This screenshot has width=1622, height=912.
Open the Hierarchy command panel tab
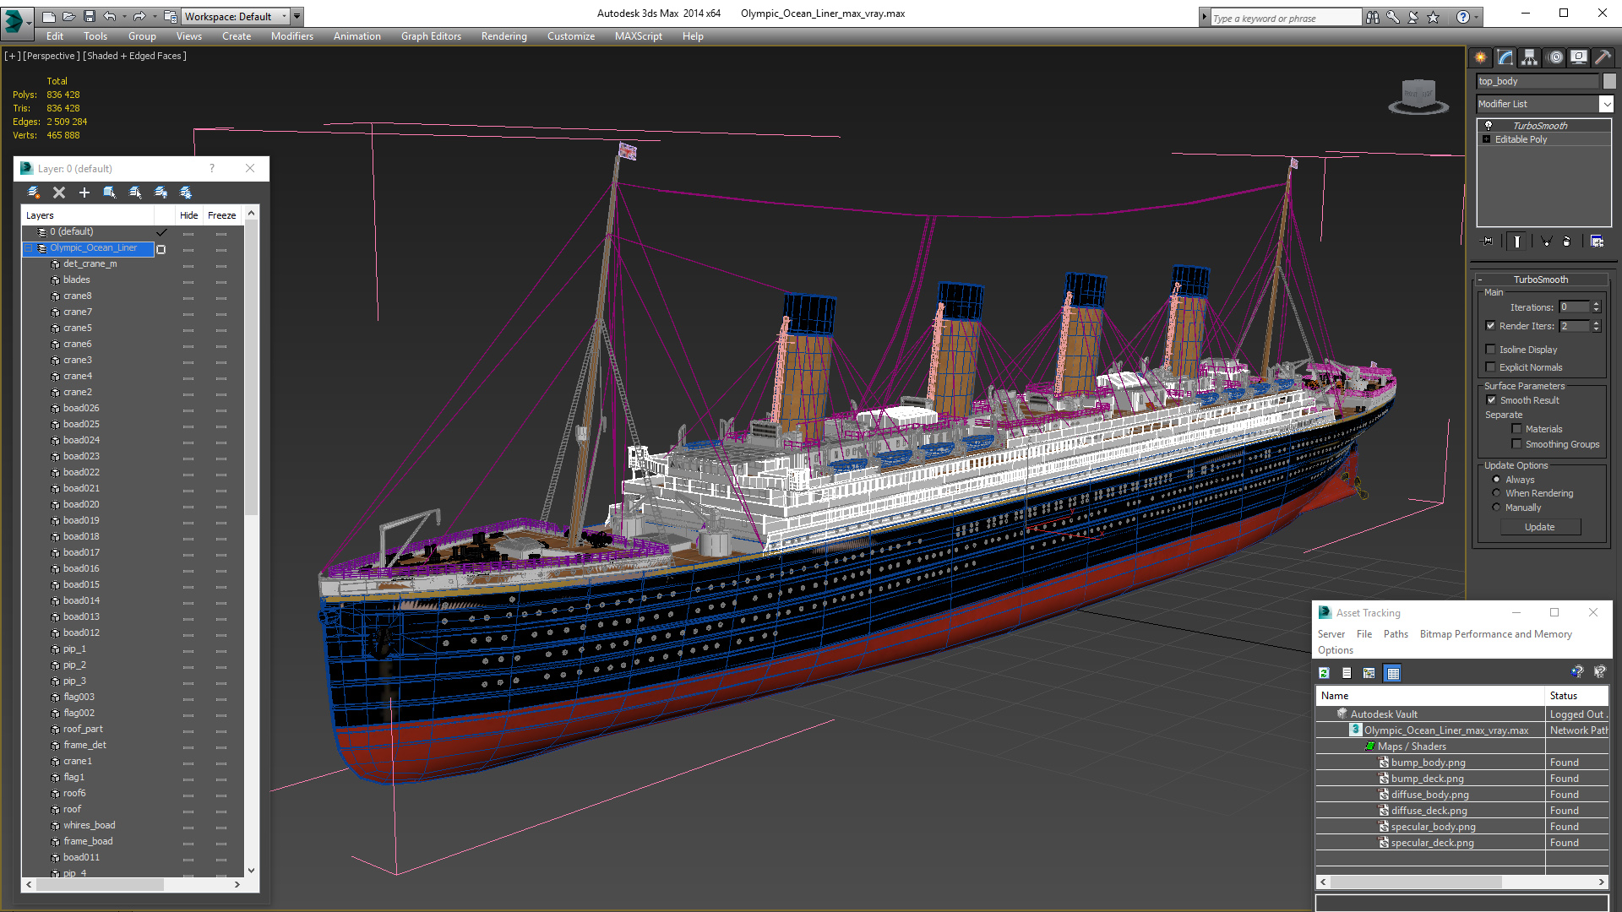tap(1529, 57)
